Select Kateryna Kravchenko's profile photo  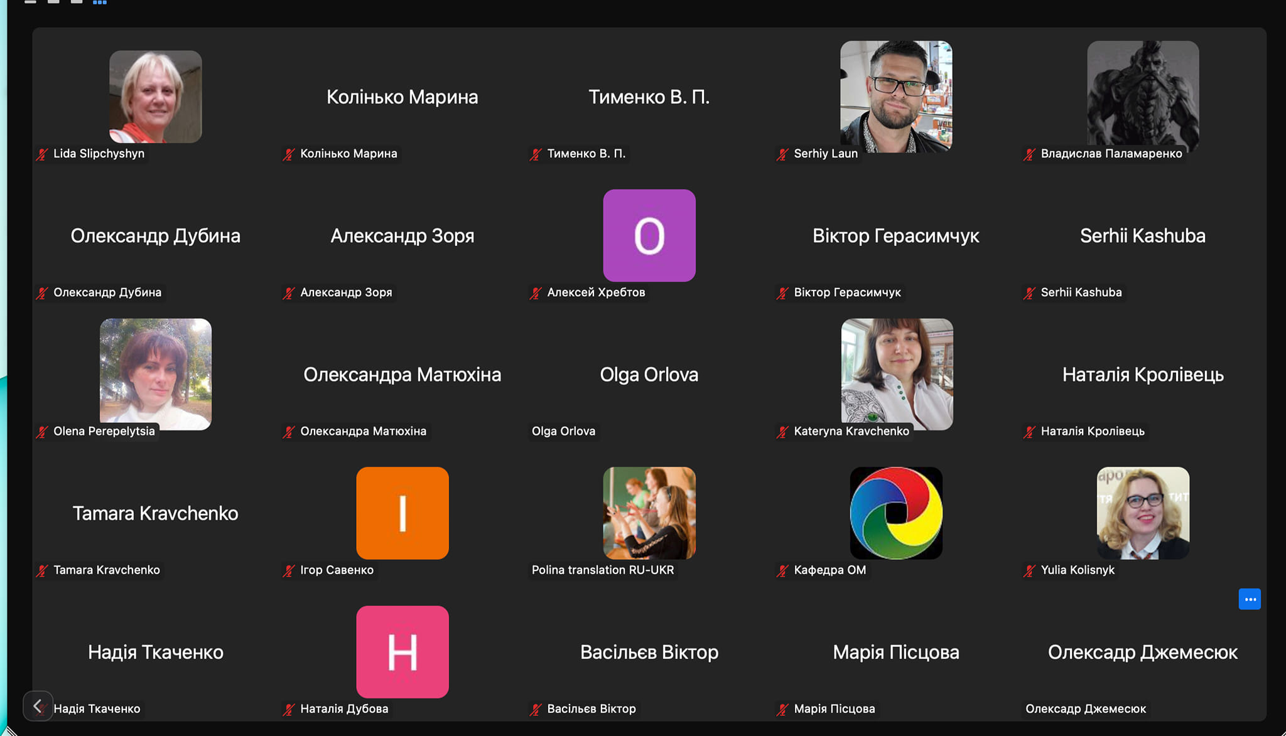[897, 374]
